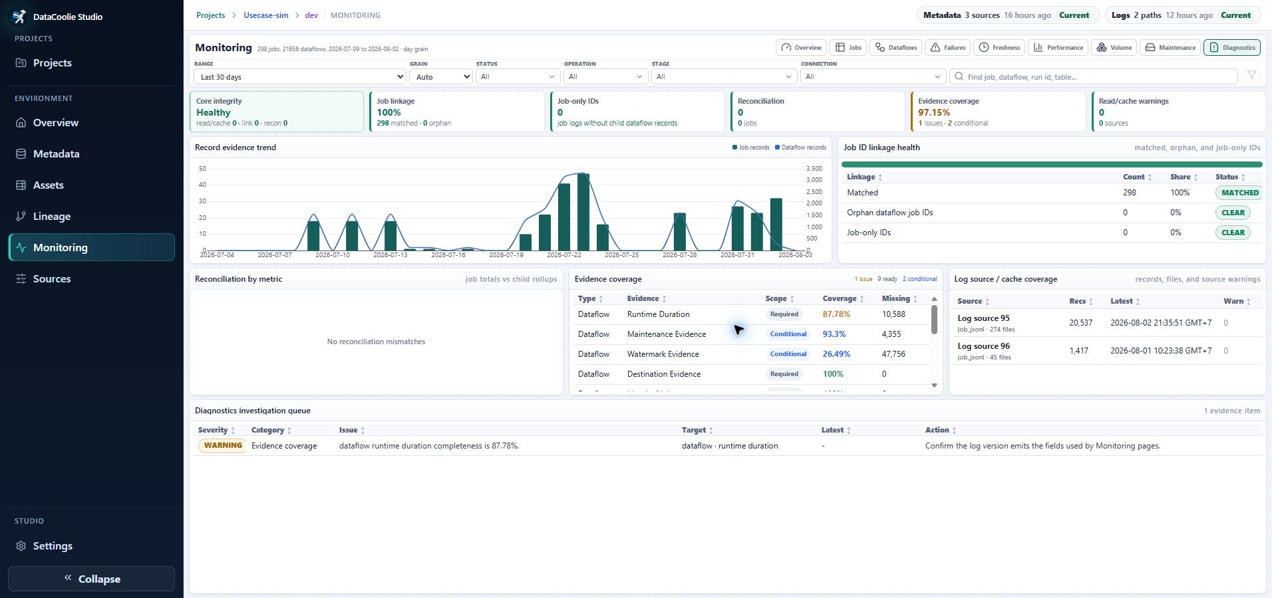Click the 2026-07-23 bar in the trend chart
Image resolution: width=1272 pixels, height=598 pixels.
(x=583, y=212)
